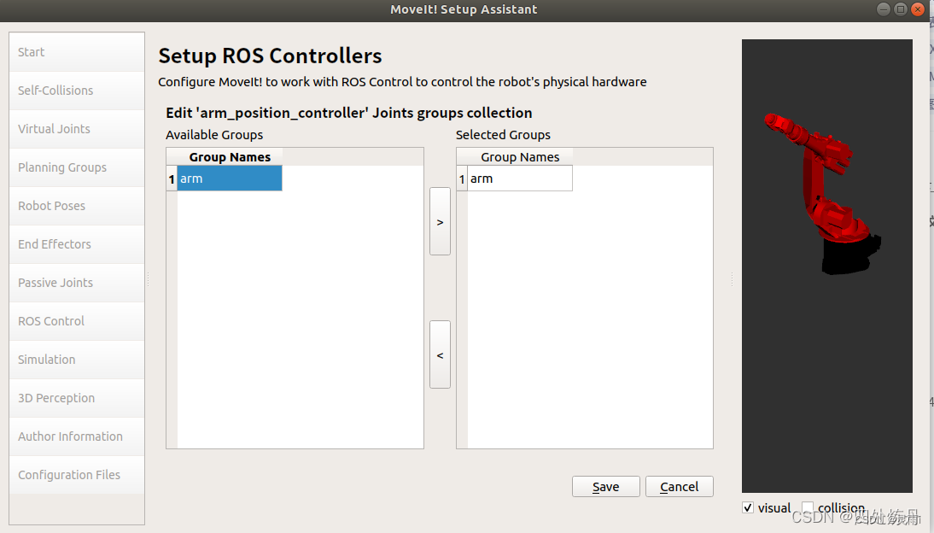Select the ROS Control sidebar entry
The width and height of the screenshot is (934, 533).
coord(76,320)
